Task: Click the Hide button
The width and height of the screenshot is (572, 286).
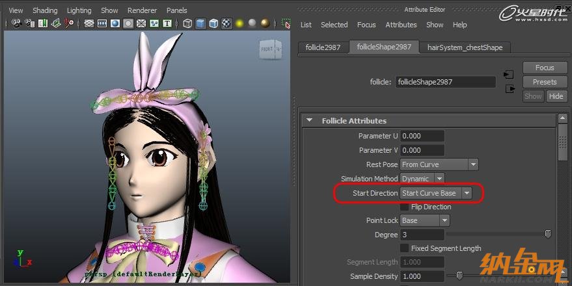Action: point(556,96)
